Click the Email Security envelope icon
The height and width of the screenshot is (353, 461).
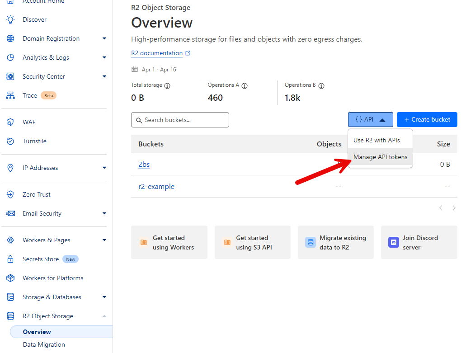[10, 213]
